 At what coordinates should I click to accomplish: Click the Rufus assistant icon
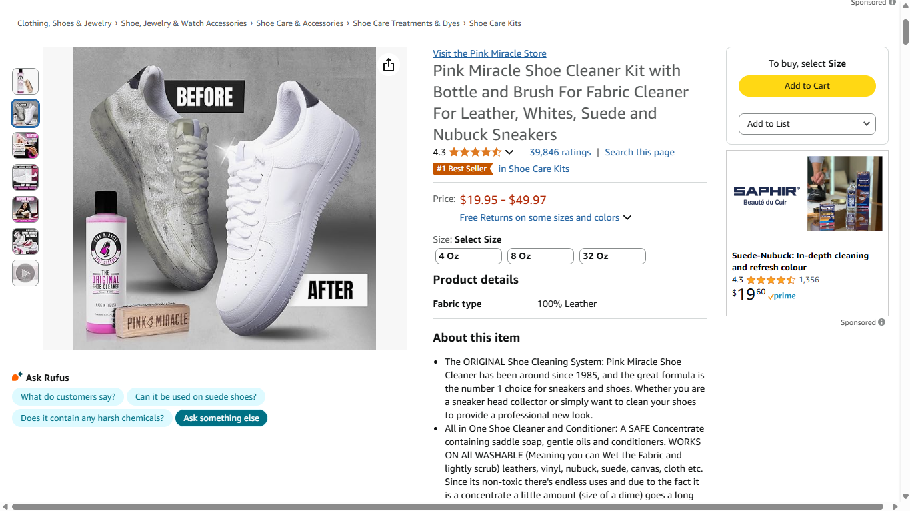tap(17, 377)
